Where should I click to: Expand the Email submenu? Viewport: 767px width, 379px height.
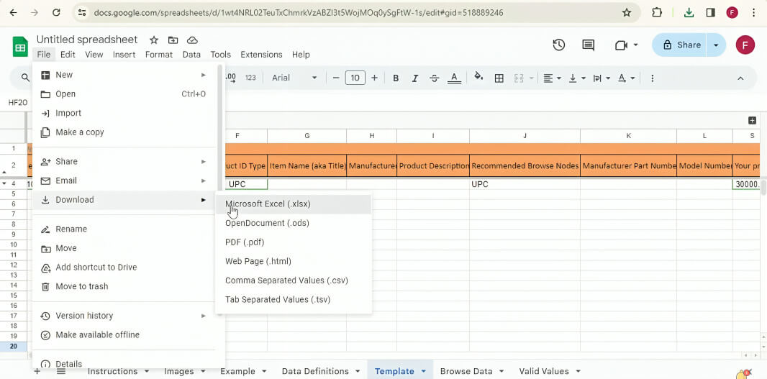(x=124, y=181)
